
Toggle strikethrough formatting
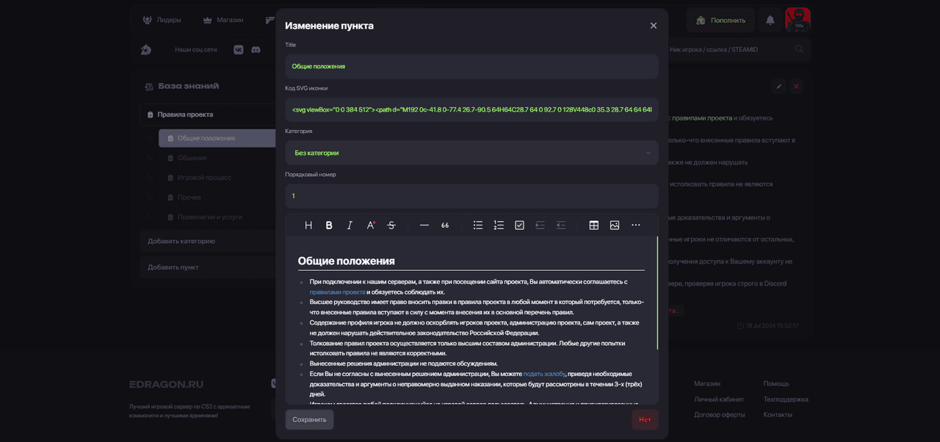(391, 225)
